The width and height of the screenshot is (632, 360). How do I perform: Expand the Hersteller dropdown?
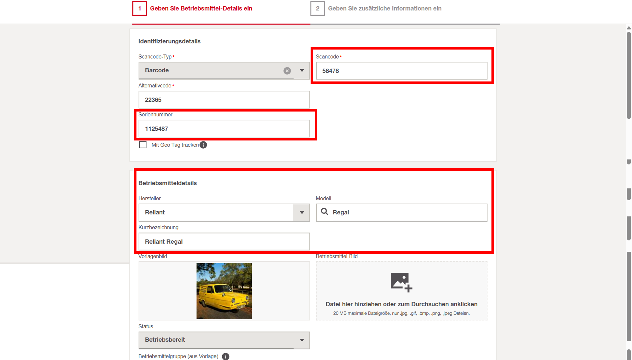click(301, 212)
